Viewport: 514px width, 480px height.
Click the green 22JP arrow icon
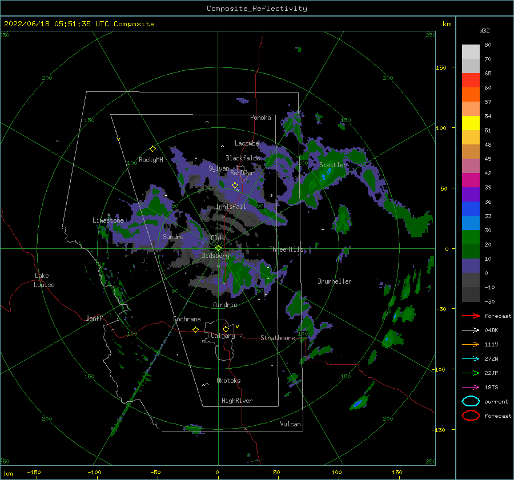(471, 373)
